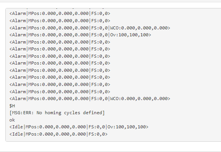Click 'MSG:ERR' in the bracketed message

(x=21, y=113)
